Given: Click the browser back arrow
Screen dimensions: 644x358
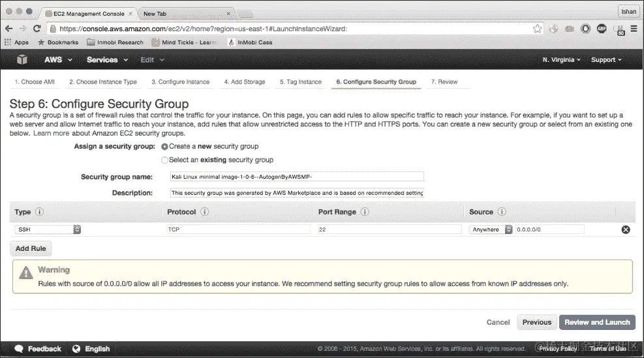Looking at the screenshot, I should tap(9, 29).
